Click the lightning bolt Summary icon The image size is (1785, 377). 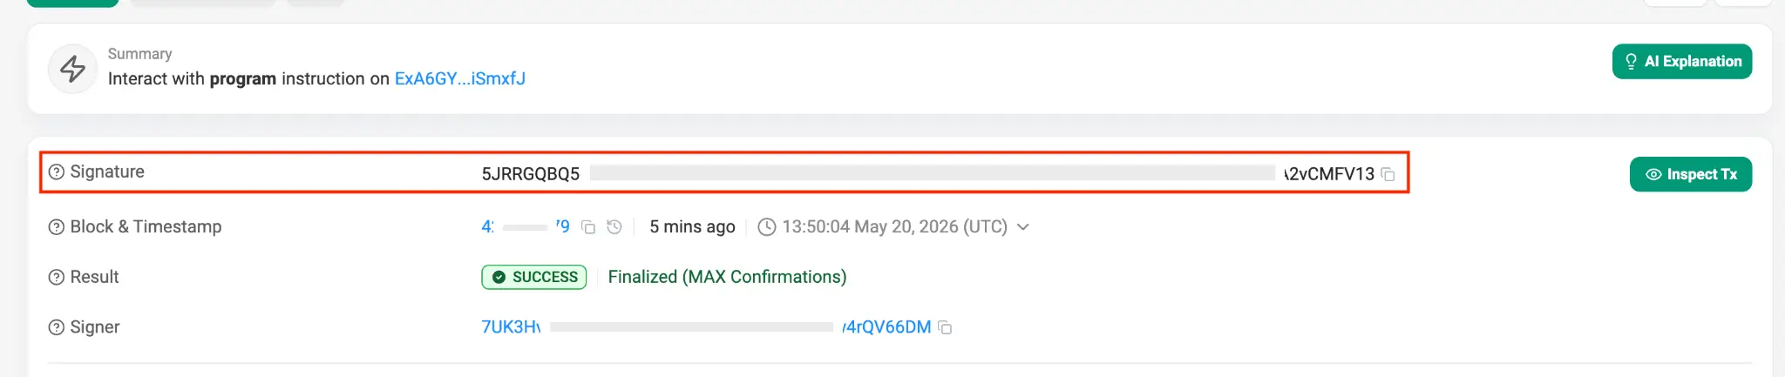click(72, 69)
